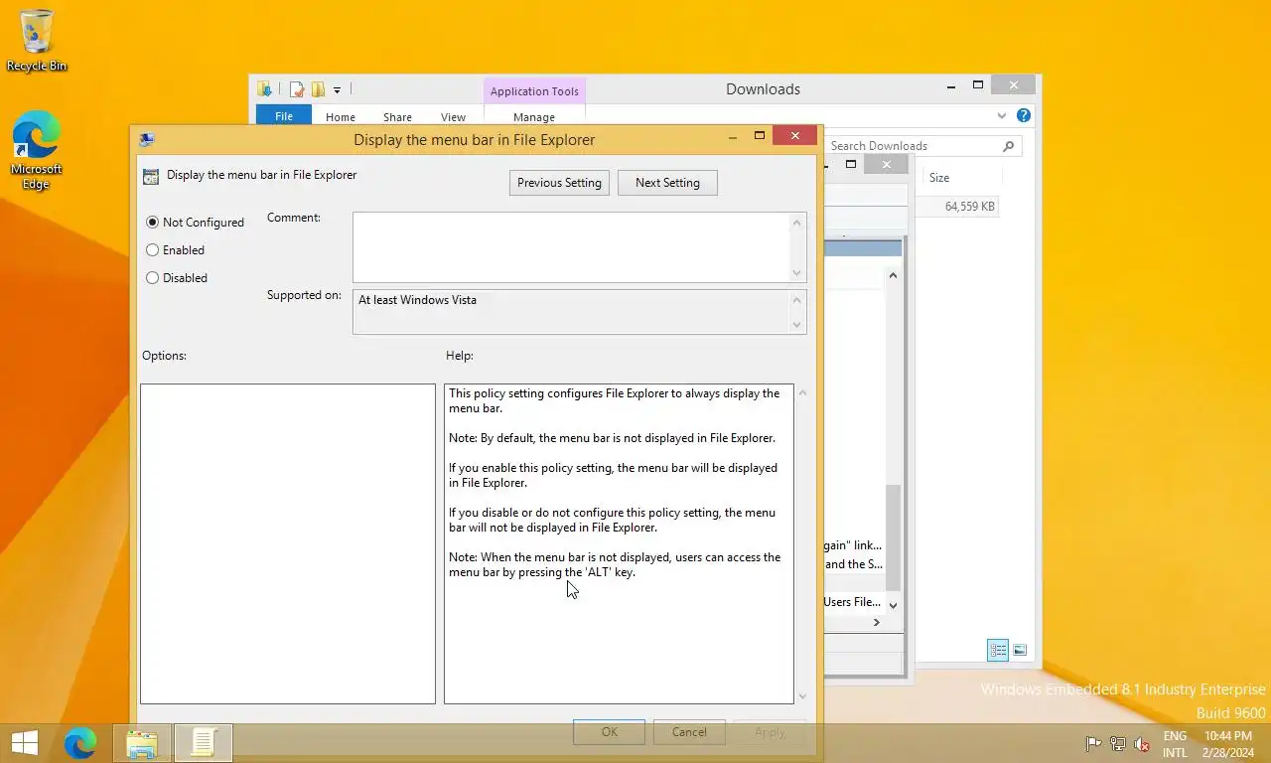Image resolution: width=1271 pixels, height=763 pixels.
Task: Open the Microsoft Edge desktop shortcut
Action: [37, 150]
